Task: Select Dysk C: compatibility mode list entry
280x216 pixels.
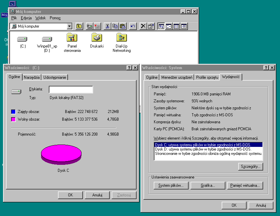Action: pos(208,145)
